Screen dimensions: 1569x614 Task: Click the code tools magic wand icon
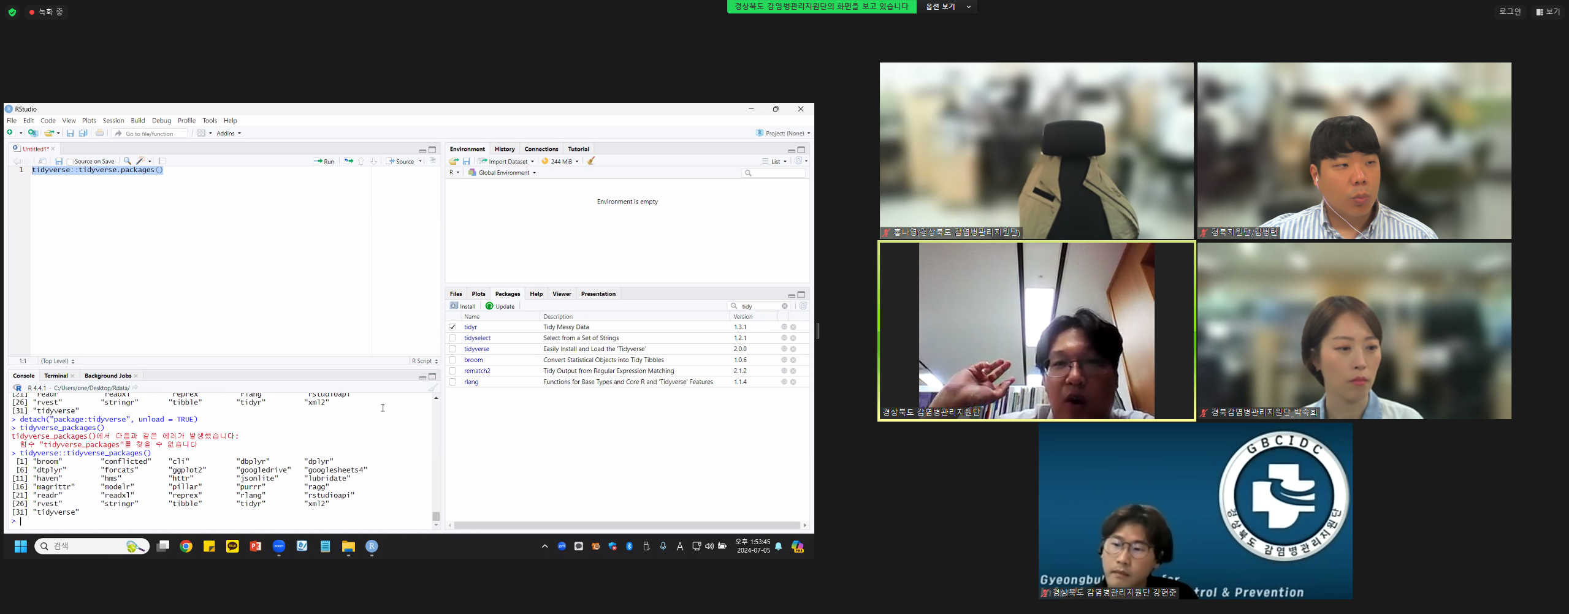point(140,161)
